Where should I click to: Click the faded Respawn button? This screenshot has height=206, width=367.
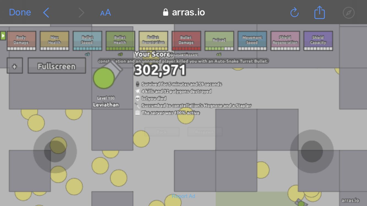pyautogui.click(x=205, y=132)
